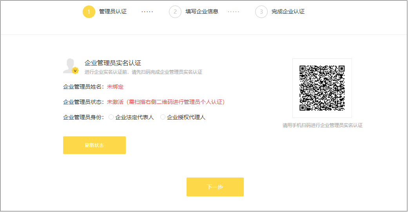Click the red 未绑定 name status text
408x212 pixels.
click(x=115, y=87)
